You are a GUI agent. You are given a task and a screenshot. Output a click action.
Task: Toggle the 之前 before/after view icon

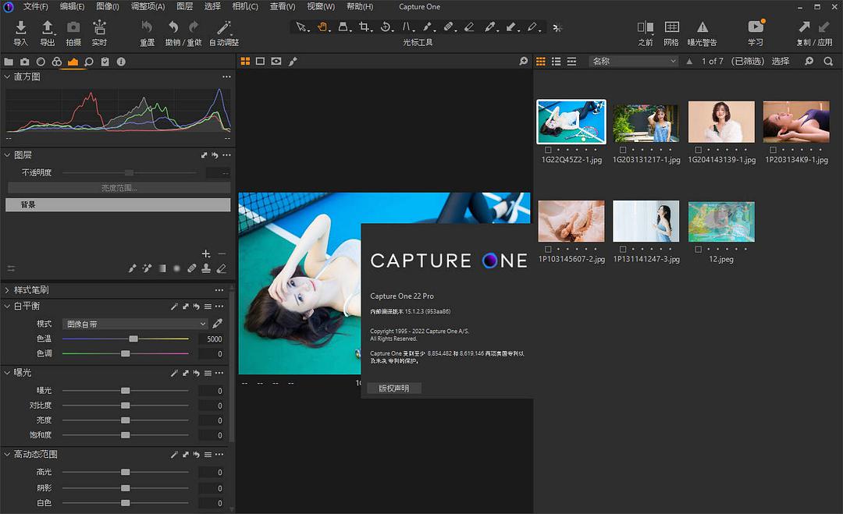click(x=646, y=27)
